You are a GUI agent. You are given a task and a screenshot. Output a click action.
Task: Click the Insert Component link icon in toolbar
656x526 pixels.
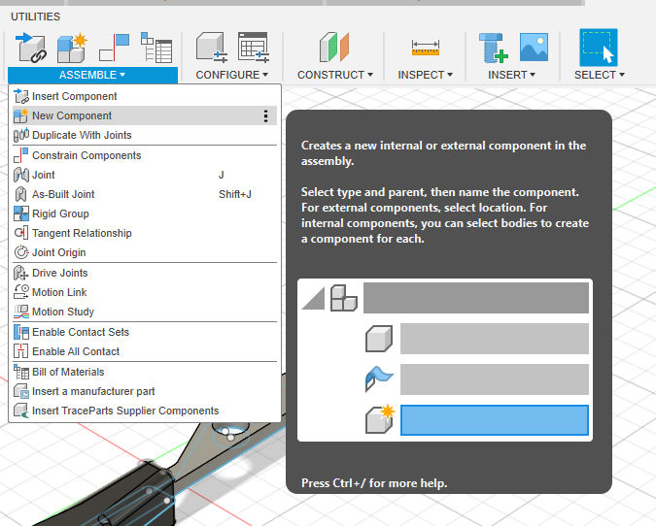tap(31, 47)
